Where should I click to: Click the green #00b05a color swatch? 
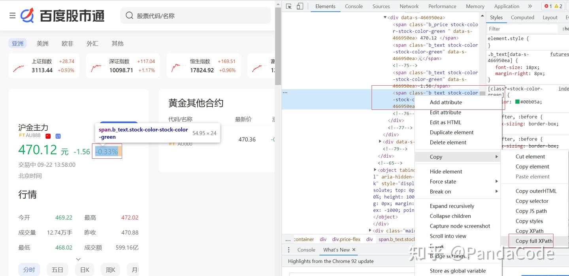coord(517,101)
